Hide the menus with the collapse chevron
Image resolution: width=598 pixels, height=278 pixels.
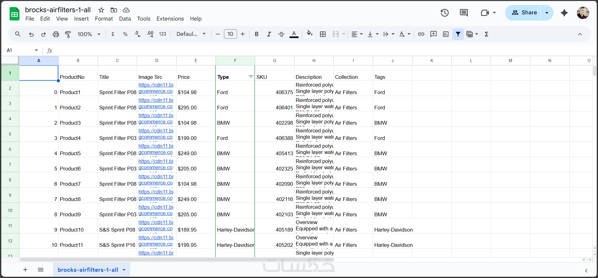pyautogui.click(x=580, y=34)
